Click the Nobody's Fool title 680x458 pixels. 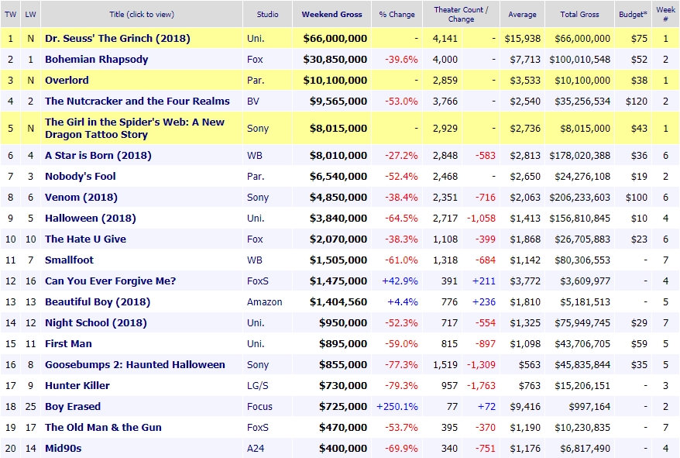81,176
